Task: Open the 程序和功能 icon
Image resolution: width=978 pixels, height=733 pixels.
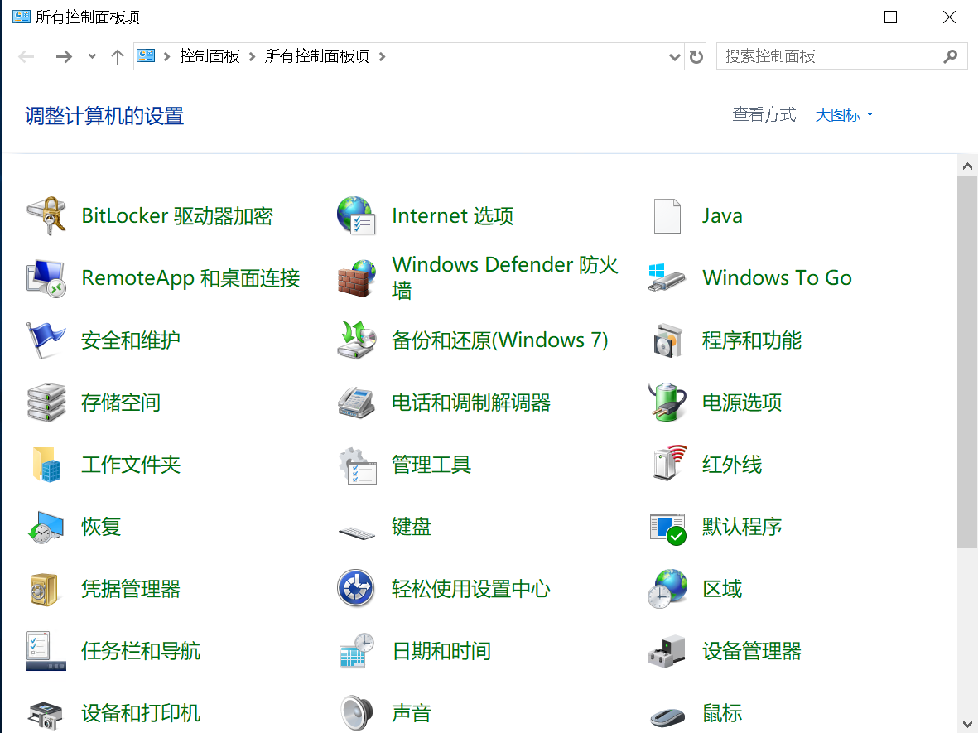Action: tap(667, 340)
